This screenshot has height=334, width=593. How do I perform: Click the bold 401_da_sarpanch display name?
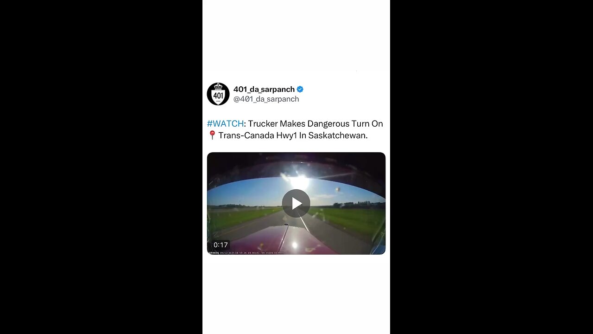click(264, 89)
